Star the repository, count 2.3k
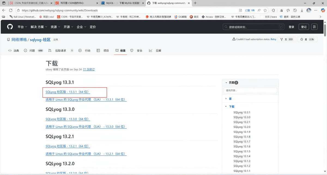 click(307, 39)
